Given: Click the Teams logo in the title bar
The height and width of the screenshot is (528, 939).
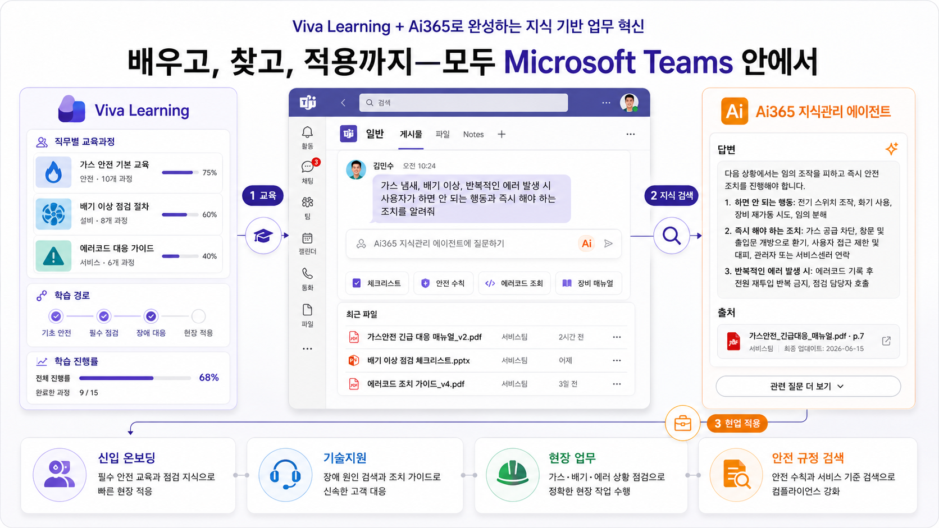Looking at the screenshot, I should click(x=308, y=103).
